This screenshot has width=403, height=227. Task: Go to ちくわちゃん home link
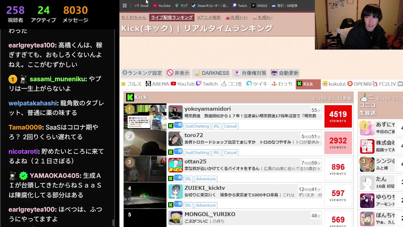click(x=134, y=17)
